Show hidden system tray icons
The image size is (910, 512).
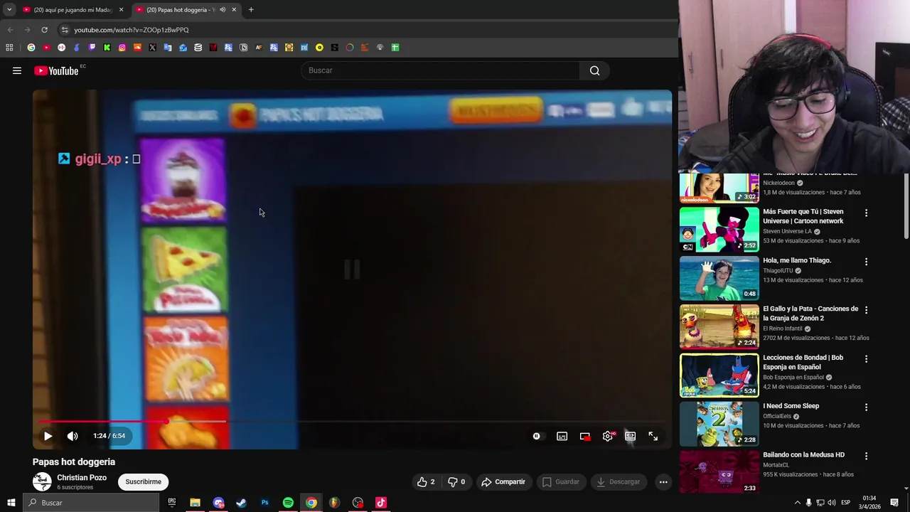click(797, 503)
